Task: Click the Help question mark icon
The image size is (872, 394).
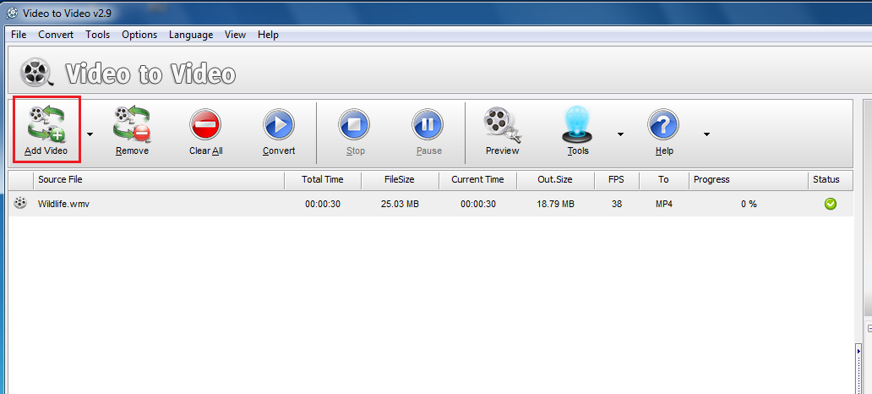Action: 663,125
